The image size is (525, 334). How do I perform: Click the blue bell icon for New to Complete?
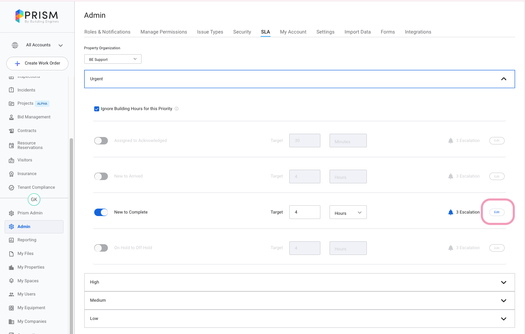[451, 212]
